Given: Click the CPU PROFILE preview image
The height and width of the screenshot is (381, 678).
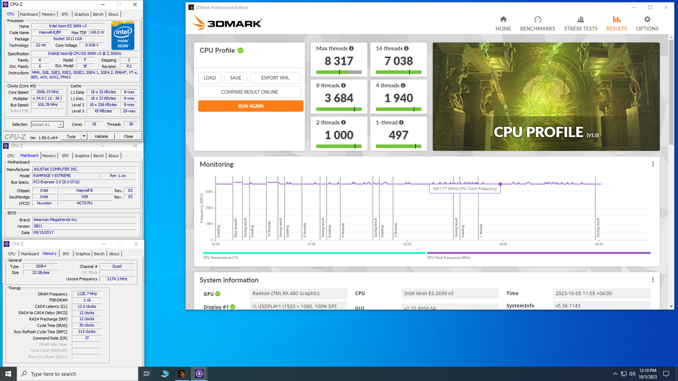Looking at the screenshot, I should click(546, 97).
